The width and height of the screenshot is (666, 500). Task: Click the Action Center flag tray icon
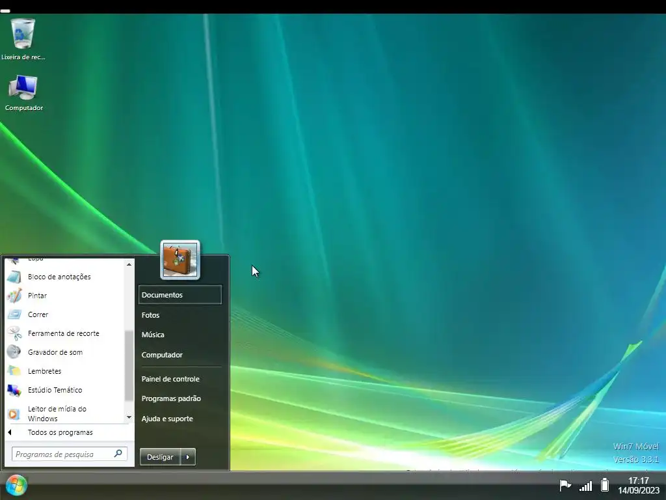tap(565, 485)
